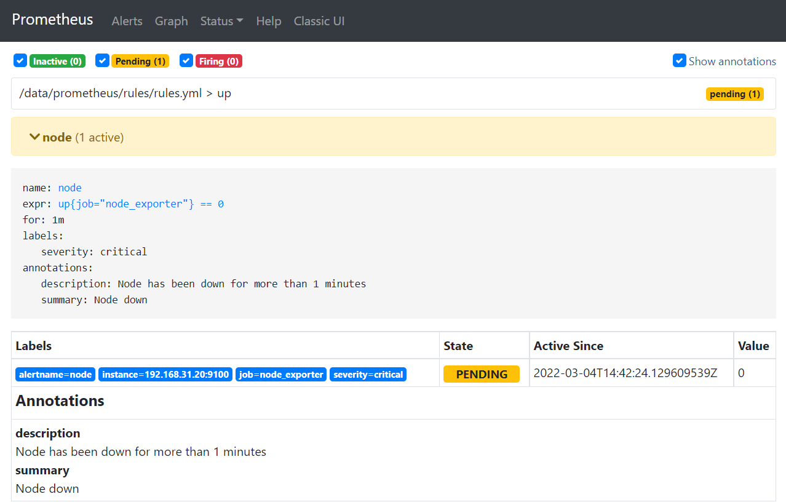Uncheck the Inactive alerts filter checkbox
This screenshot has width=786, height=502.
point(20,61)
